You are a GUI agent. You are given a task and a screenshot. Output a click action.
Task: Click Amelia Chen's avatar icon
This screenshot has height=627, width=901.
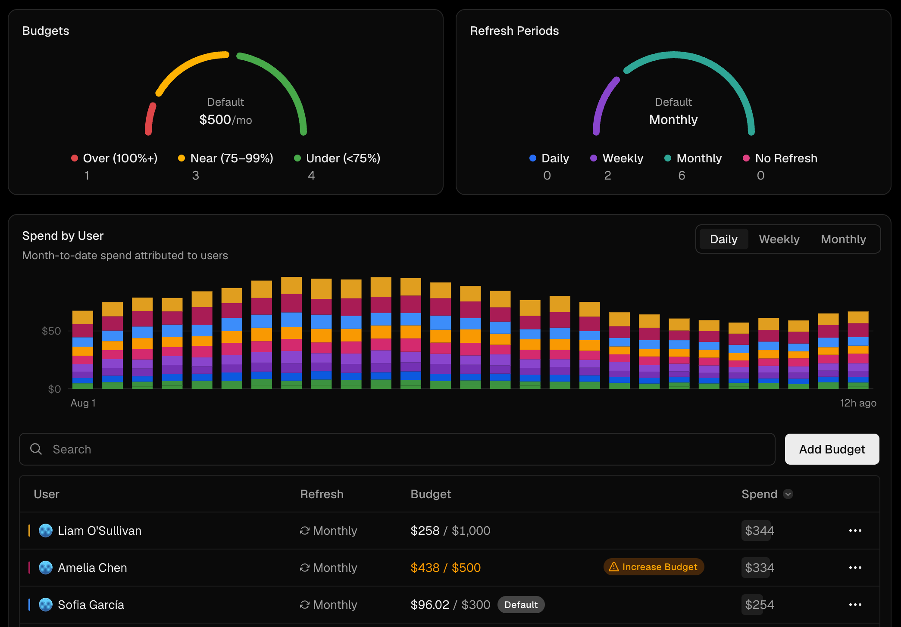point(46,568)
